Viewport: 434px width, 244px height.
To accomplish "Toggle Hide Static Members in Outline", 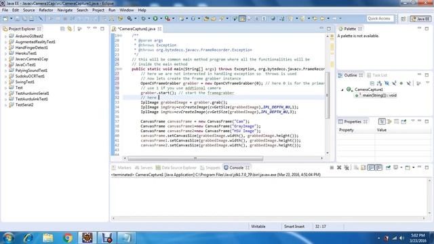I will [394, 83].
